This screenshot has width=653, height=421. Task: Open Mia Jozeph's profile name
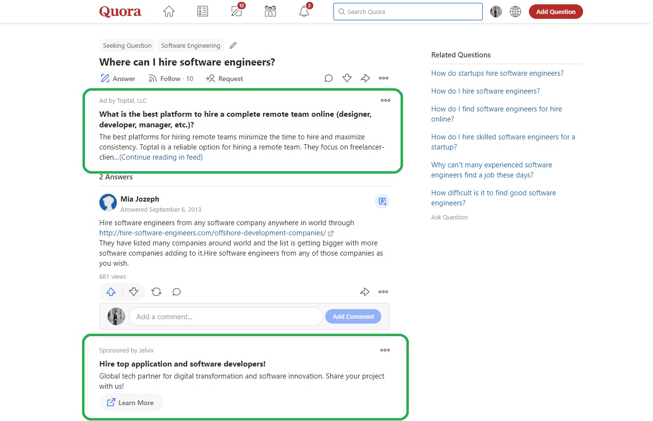(140, 199)
